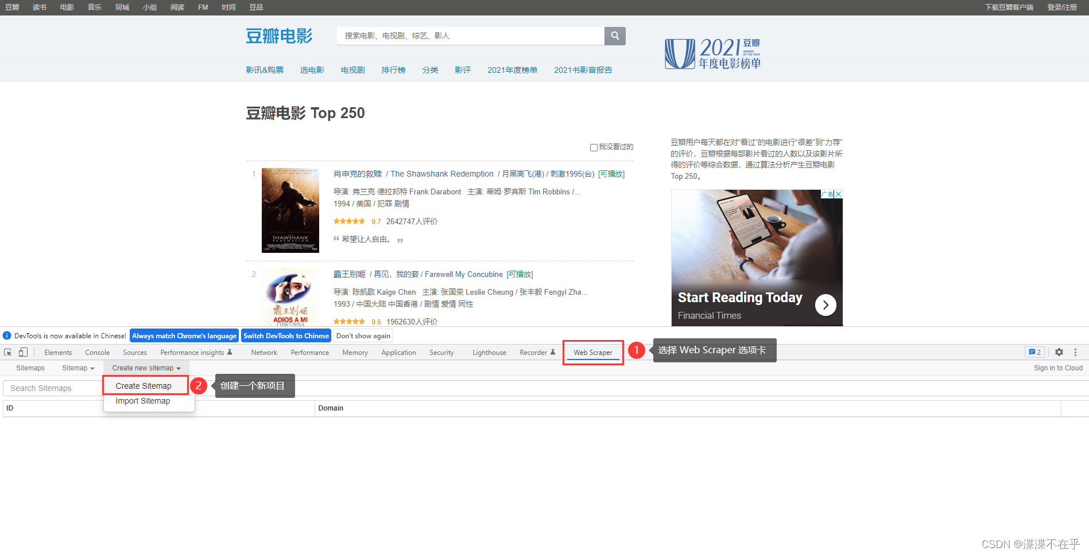Open the Performance insights tab
Image resolution: width=1089 pixels, height=555 pixels.
pos(196,353)
